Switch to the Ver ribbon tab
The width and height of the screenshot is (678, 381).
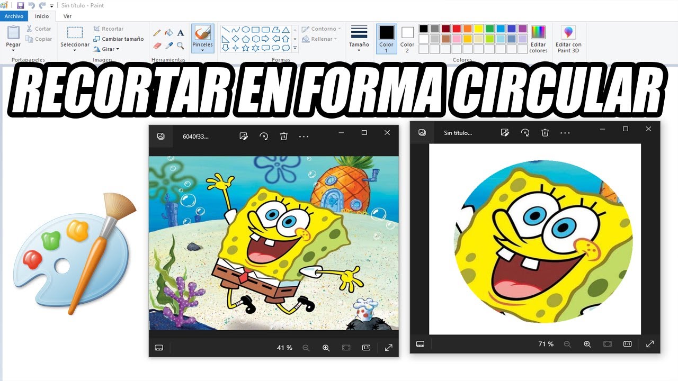67,16
